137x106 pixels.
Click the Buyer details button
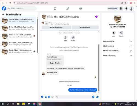click(x=55, y=63)
